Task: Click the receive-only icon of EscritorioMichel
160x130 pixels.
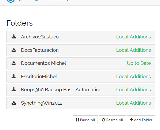Action: (14, 76)
